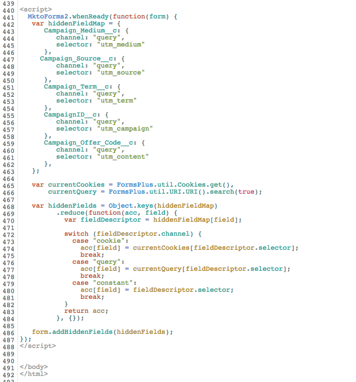Image resolution: width=356 pixels, height=382 pixels.
Task: Click 'currentCookies' on line 474
Action: coord(161,248)
